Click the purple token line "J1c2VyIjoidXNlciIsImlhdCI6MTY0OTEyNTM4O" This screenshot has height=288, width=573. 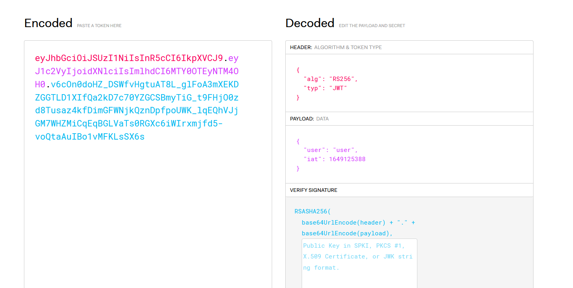tap(137, 71)
